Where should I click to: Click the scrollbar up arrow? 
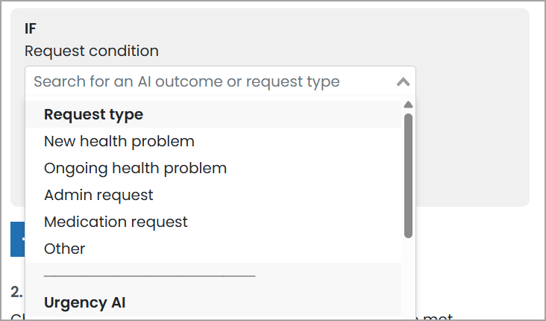408,105
